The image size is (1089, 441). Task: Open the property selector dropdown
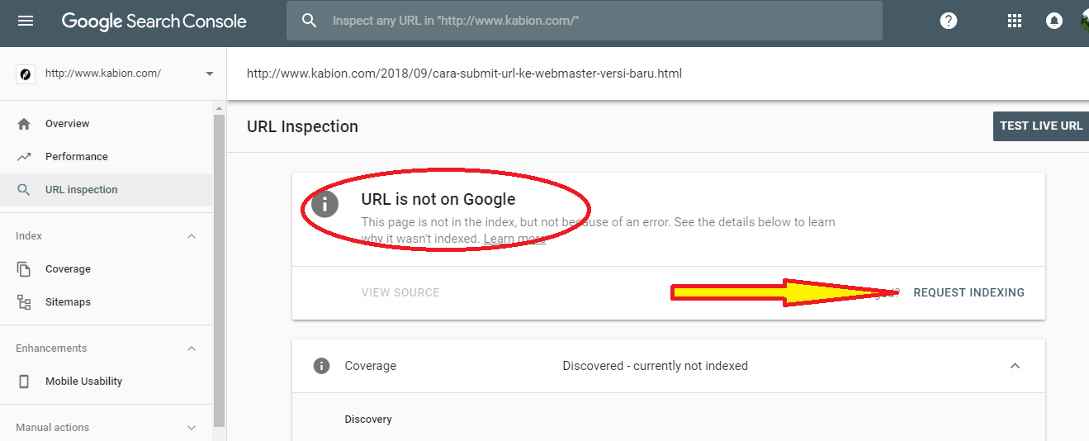(x=209, y=73)
